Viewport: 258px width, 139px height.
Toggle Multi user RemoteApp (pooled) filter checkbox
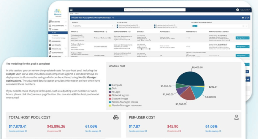tap(117, 27)
